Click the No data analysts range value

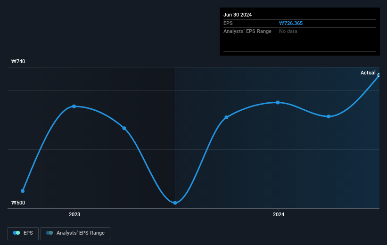click(x=288, y=32)
